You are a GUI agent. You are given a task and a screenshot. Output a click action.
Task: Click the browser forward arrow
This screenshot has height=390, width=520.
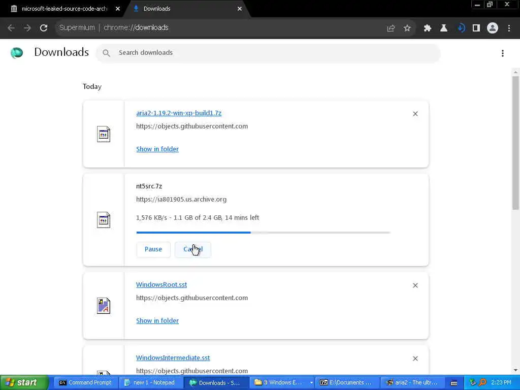point(27,28)
